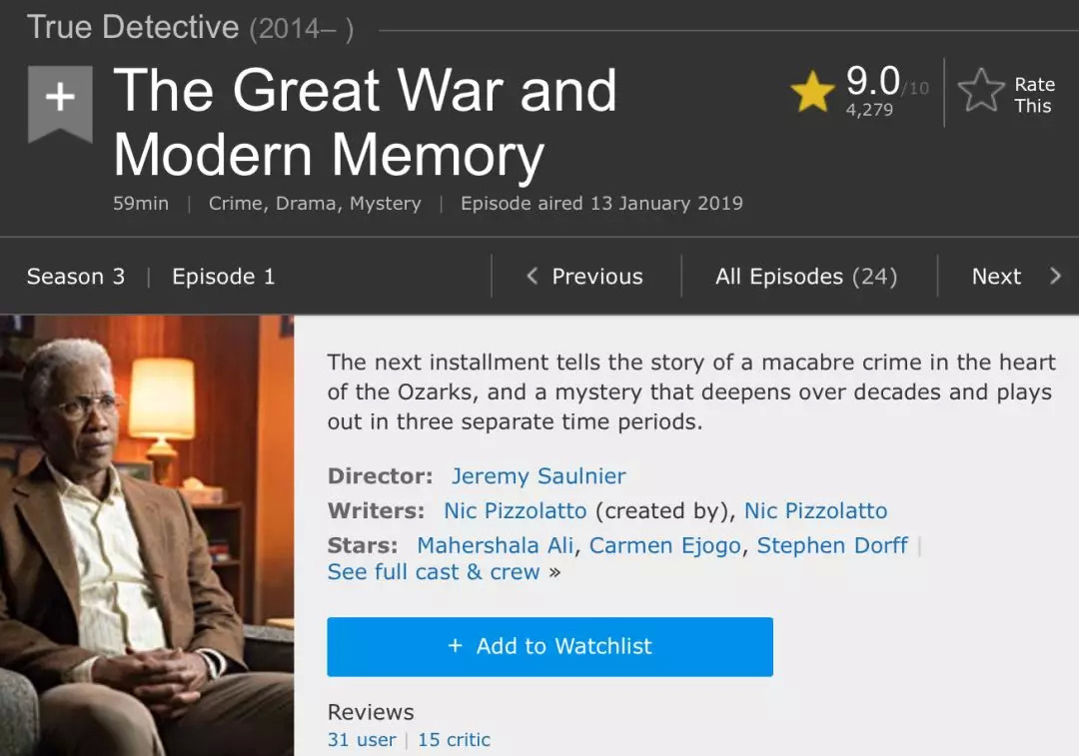Viewport: 1079px width, 756px height.
Task: Click the Rate This star outline
Action: click(x=980, y=93)
